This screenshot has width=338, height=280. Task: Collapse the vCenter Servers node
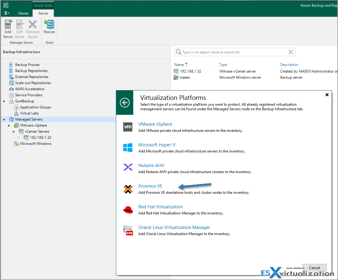tap(13, 131)
